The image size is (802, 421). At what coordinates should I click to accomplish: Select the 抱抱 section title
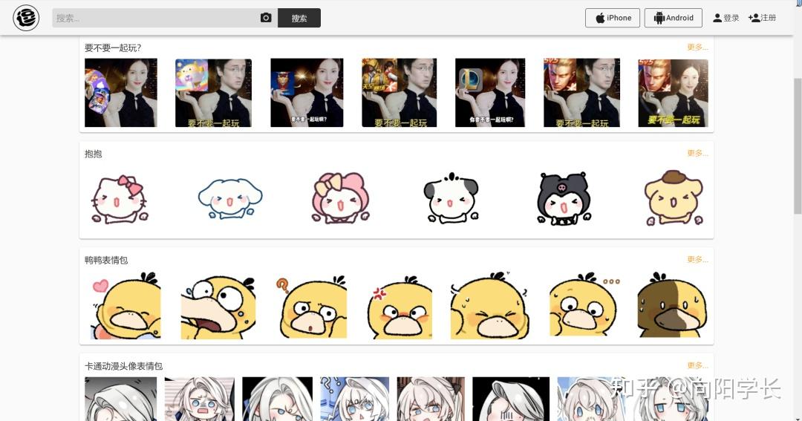pyautogui.click(x=93, y=154)
